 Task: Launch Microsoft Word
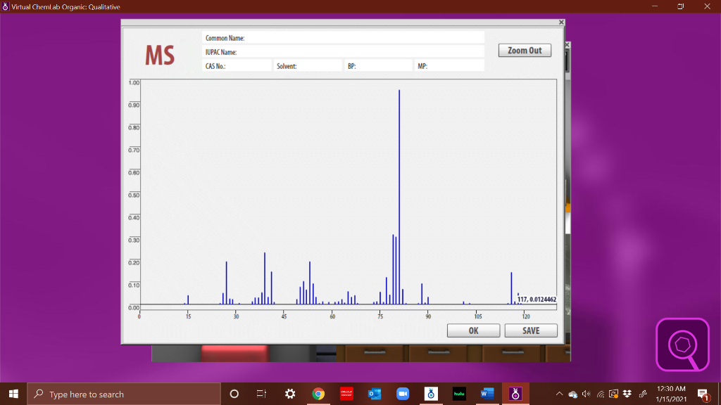click(487, 394)
